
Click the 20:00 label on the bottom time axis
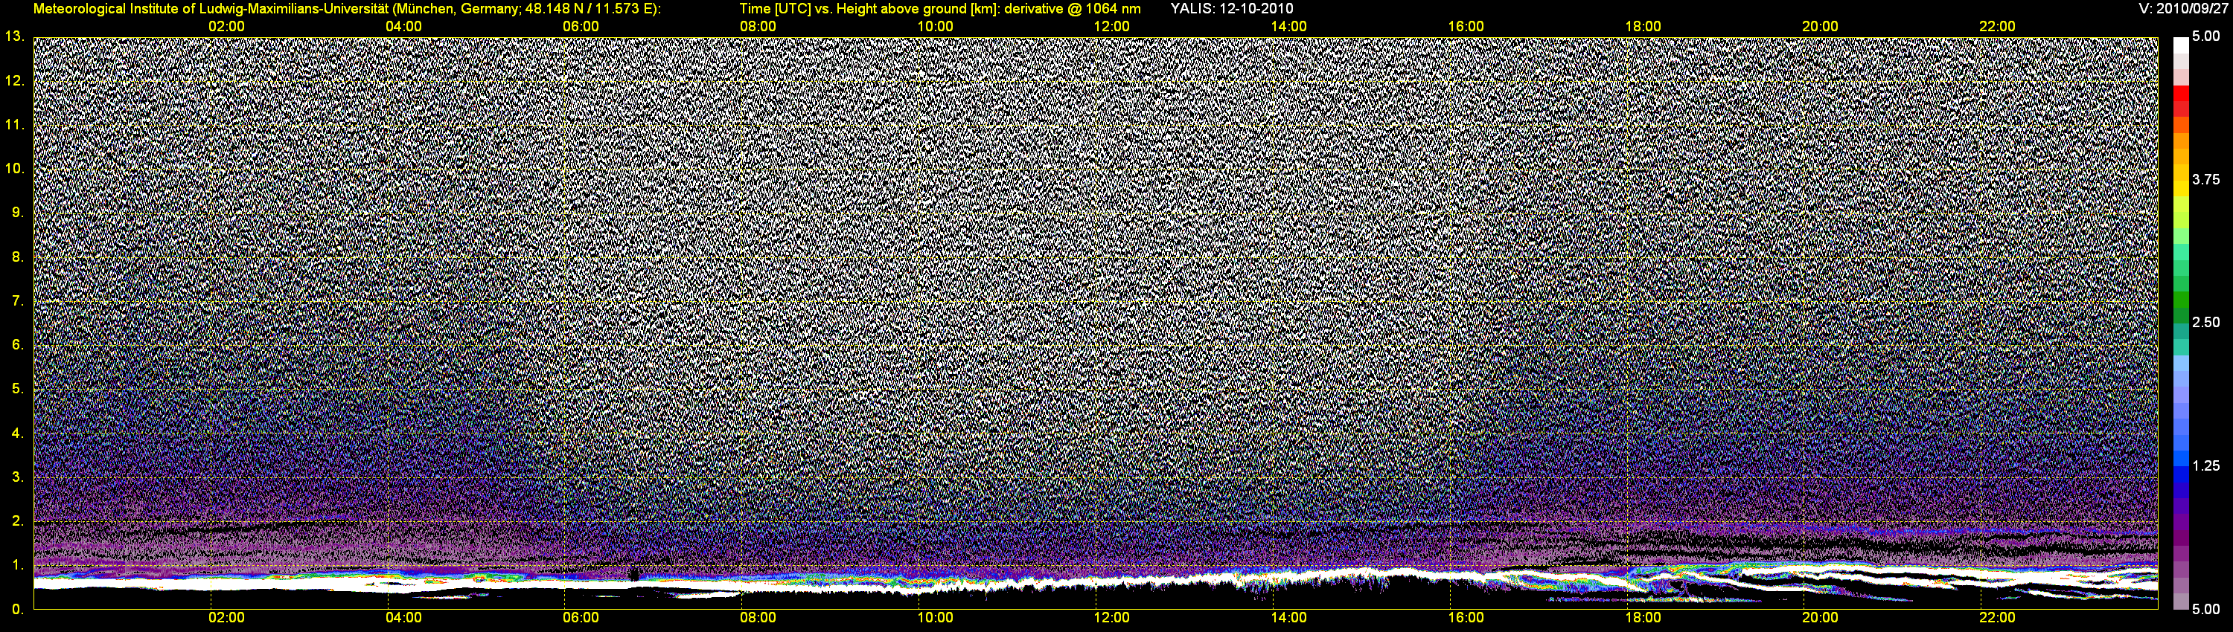(x=1819, y=618)
